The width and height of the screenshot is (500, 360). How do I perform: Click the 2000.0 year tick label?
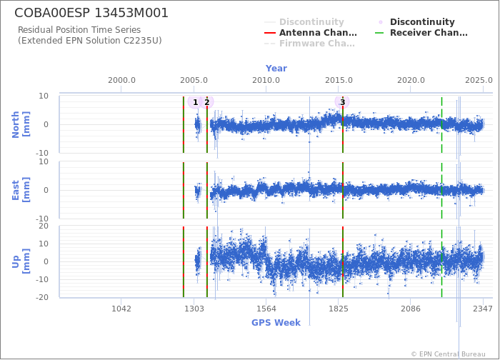121,80
